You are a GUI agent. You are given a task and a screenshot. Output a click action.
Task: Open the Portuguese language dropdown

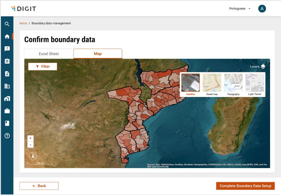pyautogui.click(x=240, y=9)
